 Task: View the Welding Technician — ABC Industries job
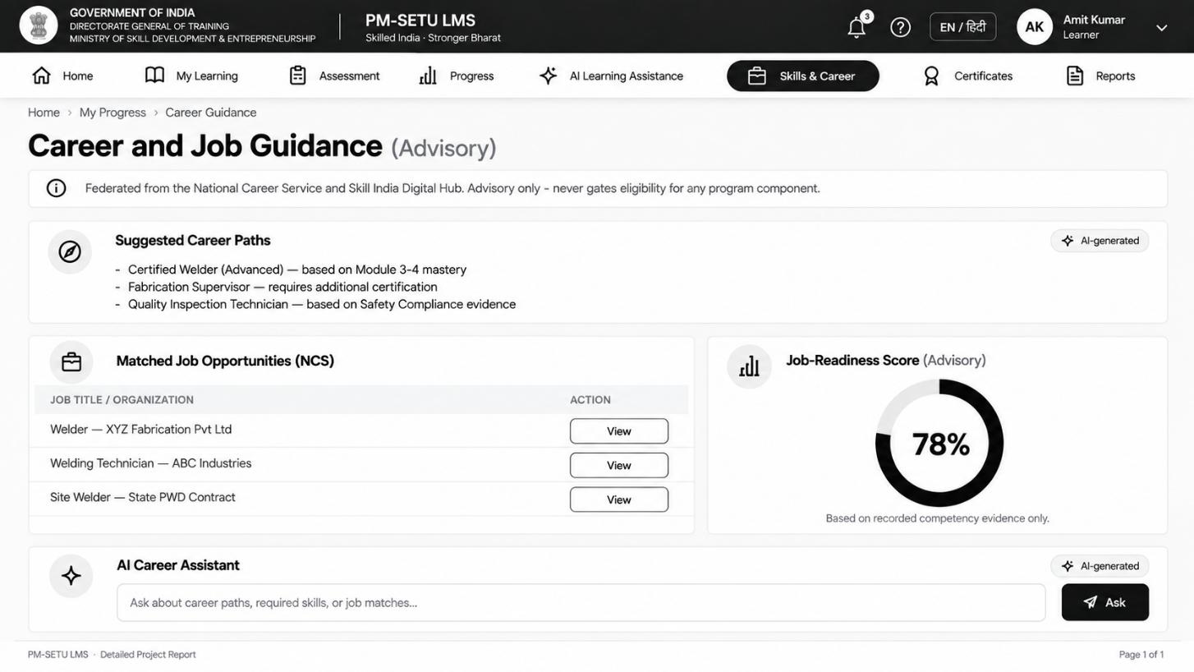coord(619,465)
